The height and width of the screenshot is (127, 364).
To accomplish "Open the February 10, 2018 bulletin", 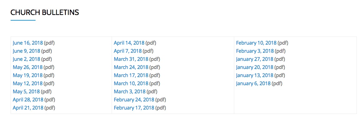I will pos(256,43).
